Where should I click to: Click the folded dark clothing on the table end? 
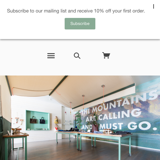coord(121,133)
